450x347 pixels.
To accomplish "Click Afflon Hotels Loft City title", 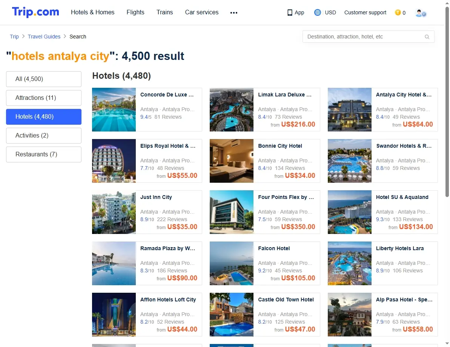I will coord(168,300).
